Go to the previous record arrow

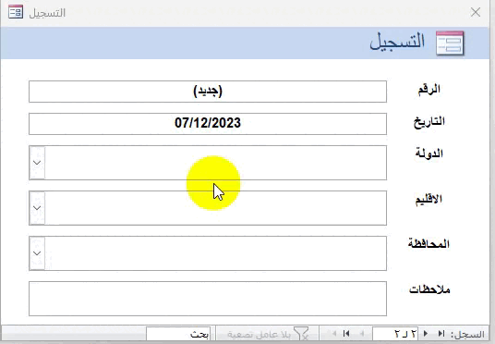pyautogui.click(x=426, y=333)
